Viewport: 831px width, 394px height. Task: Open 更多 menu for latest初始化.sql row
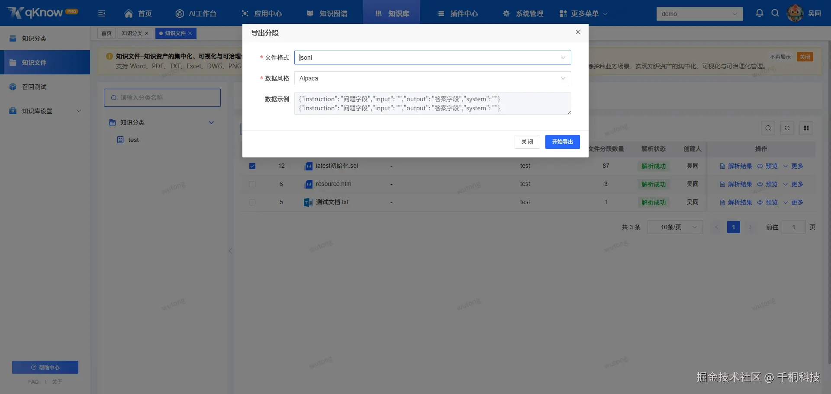point(793,166)
